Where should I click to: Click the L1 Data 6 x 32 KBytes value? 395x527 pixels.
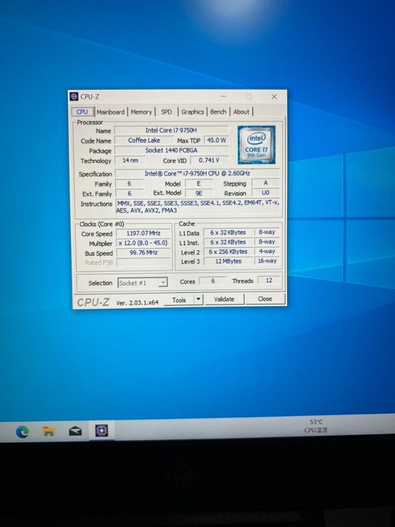pyautogui.click(x=228, y=232)
